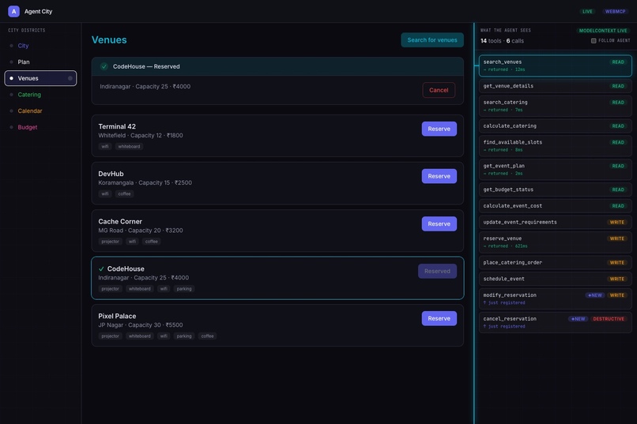Click the Terminal 42 venue title
Viewport: 637px width, 424px height.
[x=117, y=126]
